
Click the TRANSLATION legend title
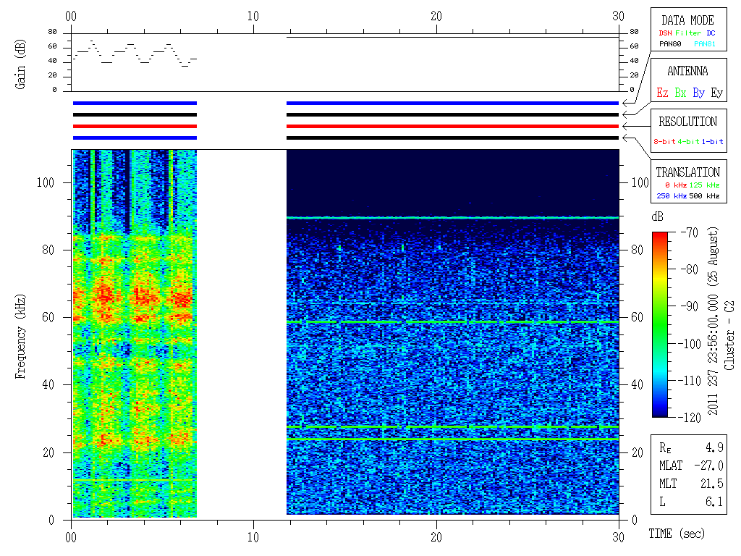tap(687, 172)
